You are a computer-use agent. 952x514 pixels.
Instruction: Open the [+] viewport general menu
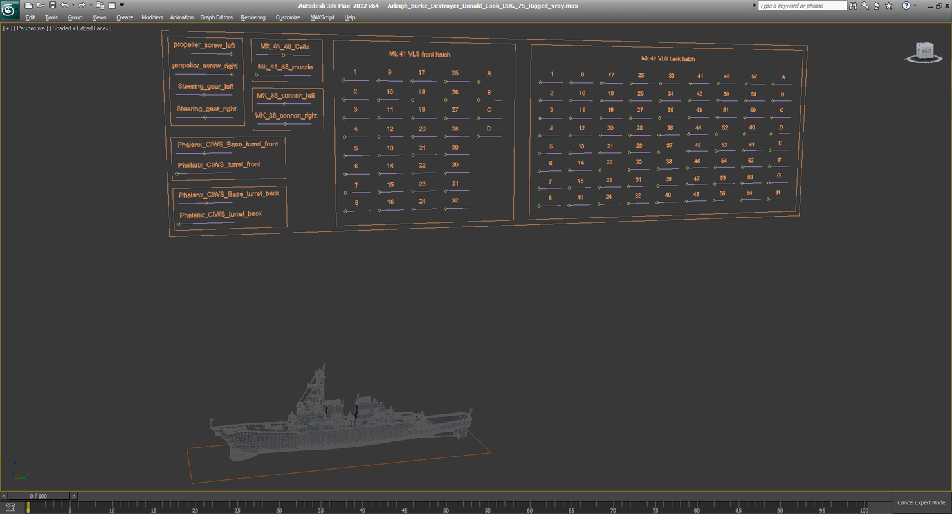tap(7, 28)
